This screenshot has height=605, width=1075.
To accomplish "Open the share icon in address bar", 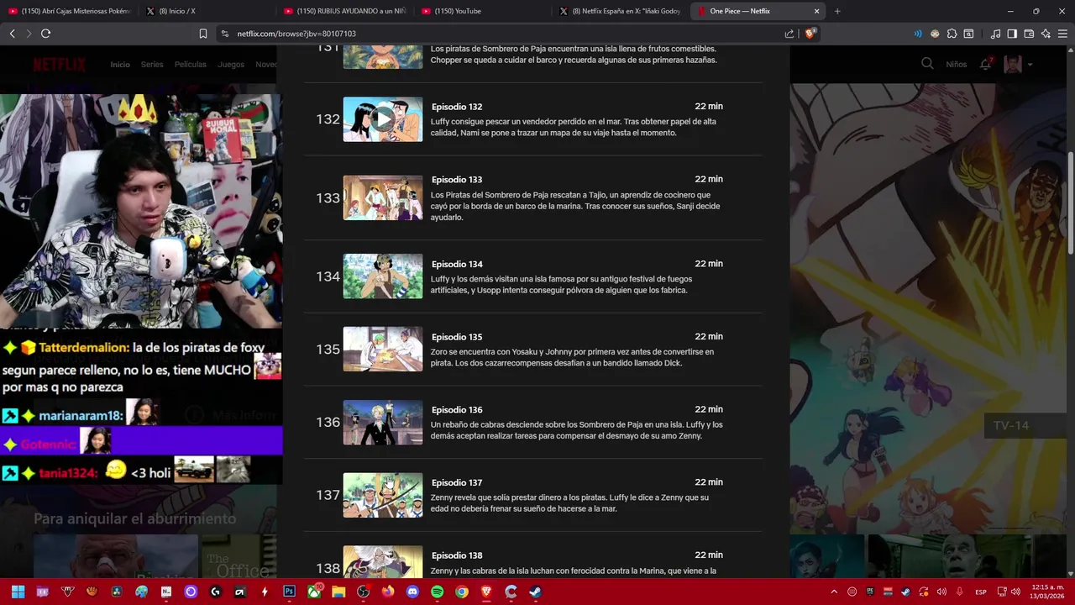I will [x=789, y=34].
